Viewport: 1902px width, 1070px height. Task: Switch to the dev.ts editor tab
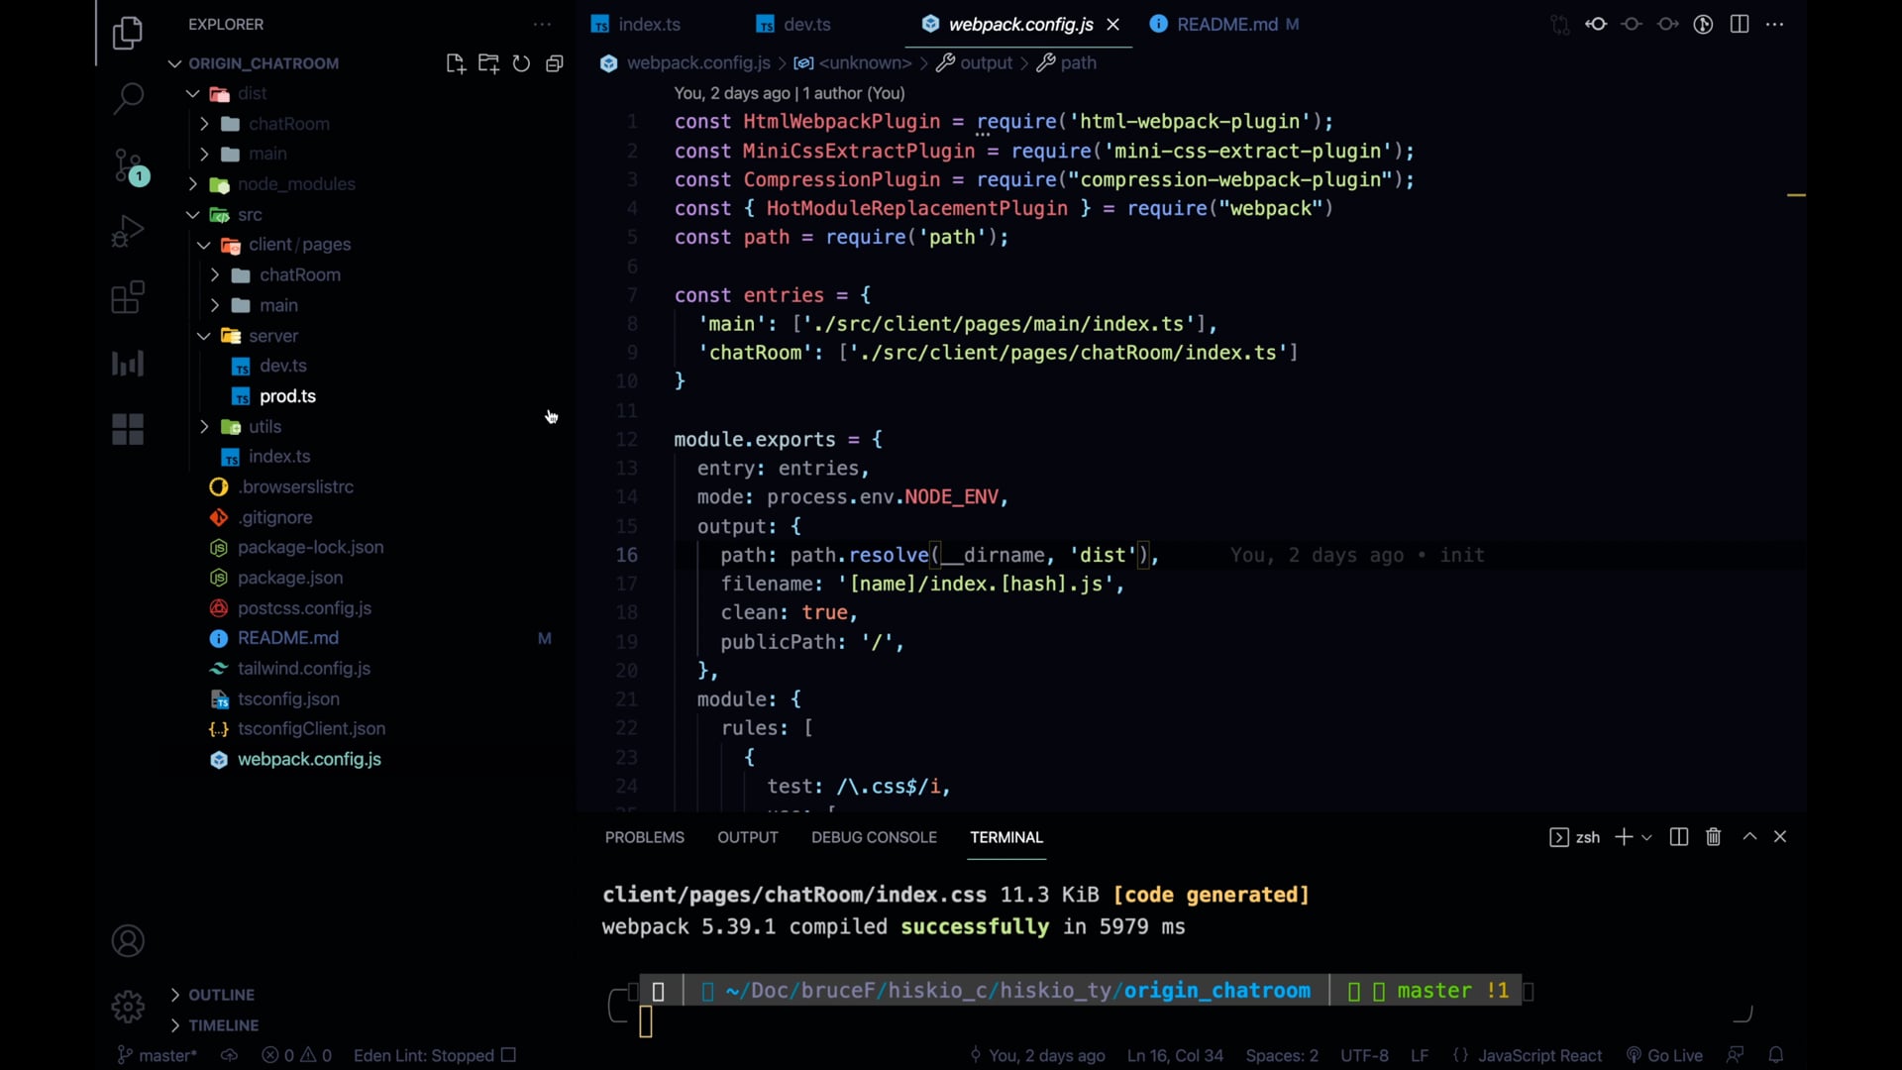point(806,24)
